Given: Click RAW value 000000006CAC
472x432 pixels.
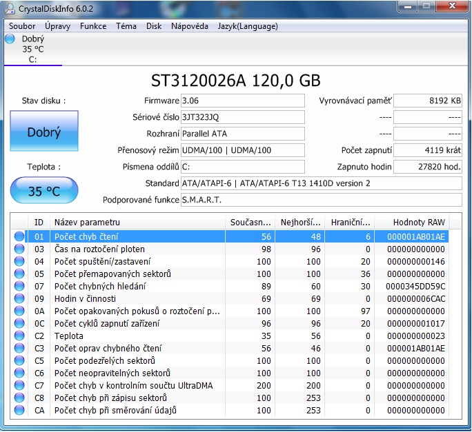Looking at the screenshot, I should click(416, 298).
